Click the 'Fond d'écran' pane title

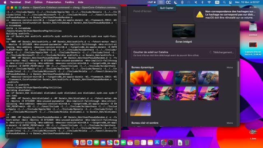[x=142, y=11]
